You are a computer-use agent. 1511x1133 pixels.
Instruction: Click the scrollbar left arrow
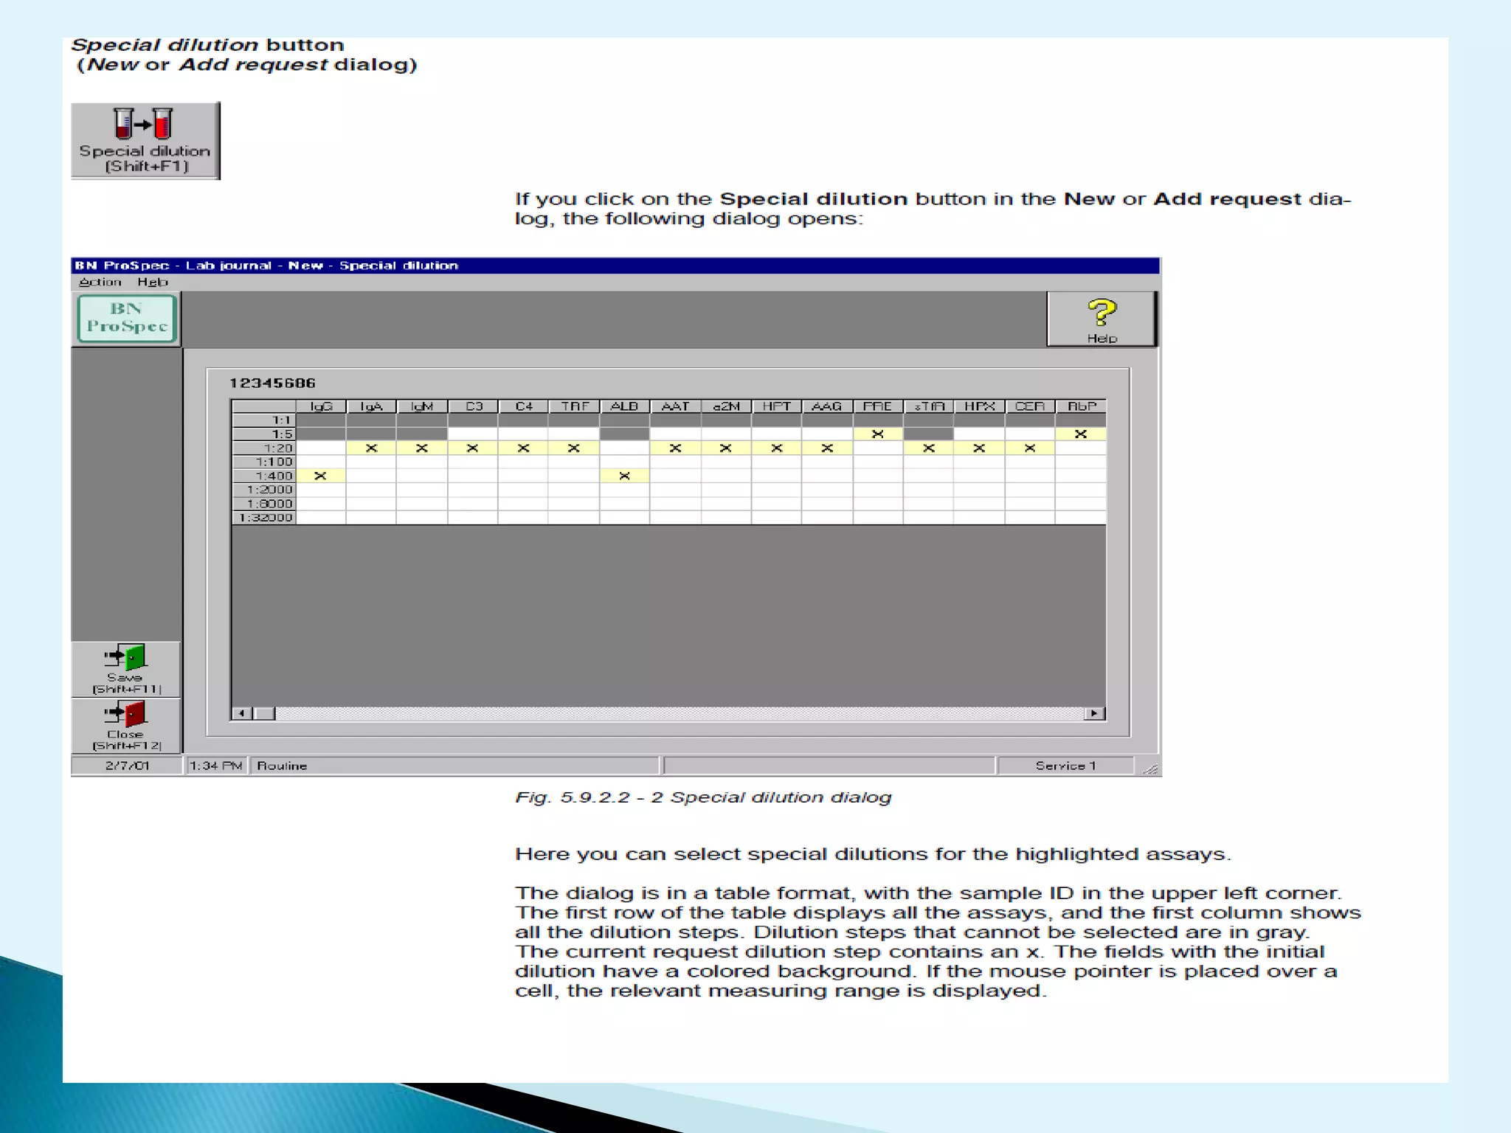click(241, 713)
